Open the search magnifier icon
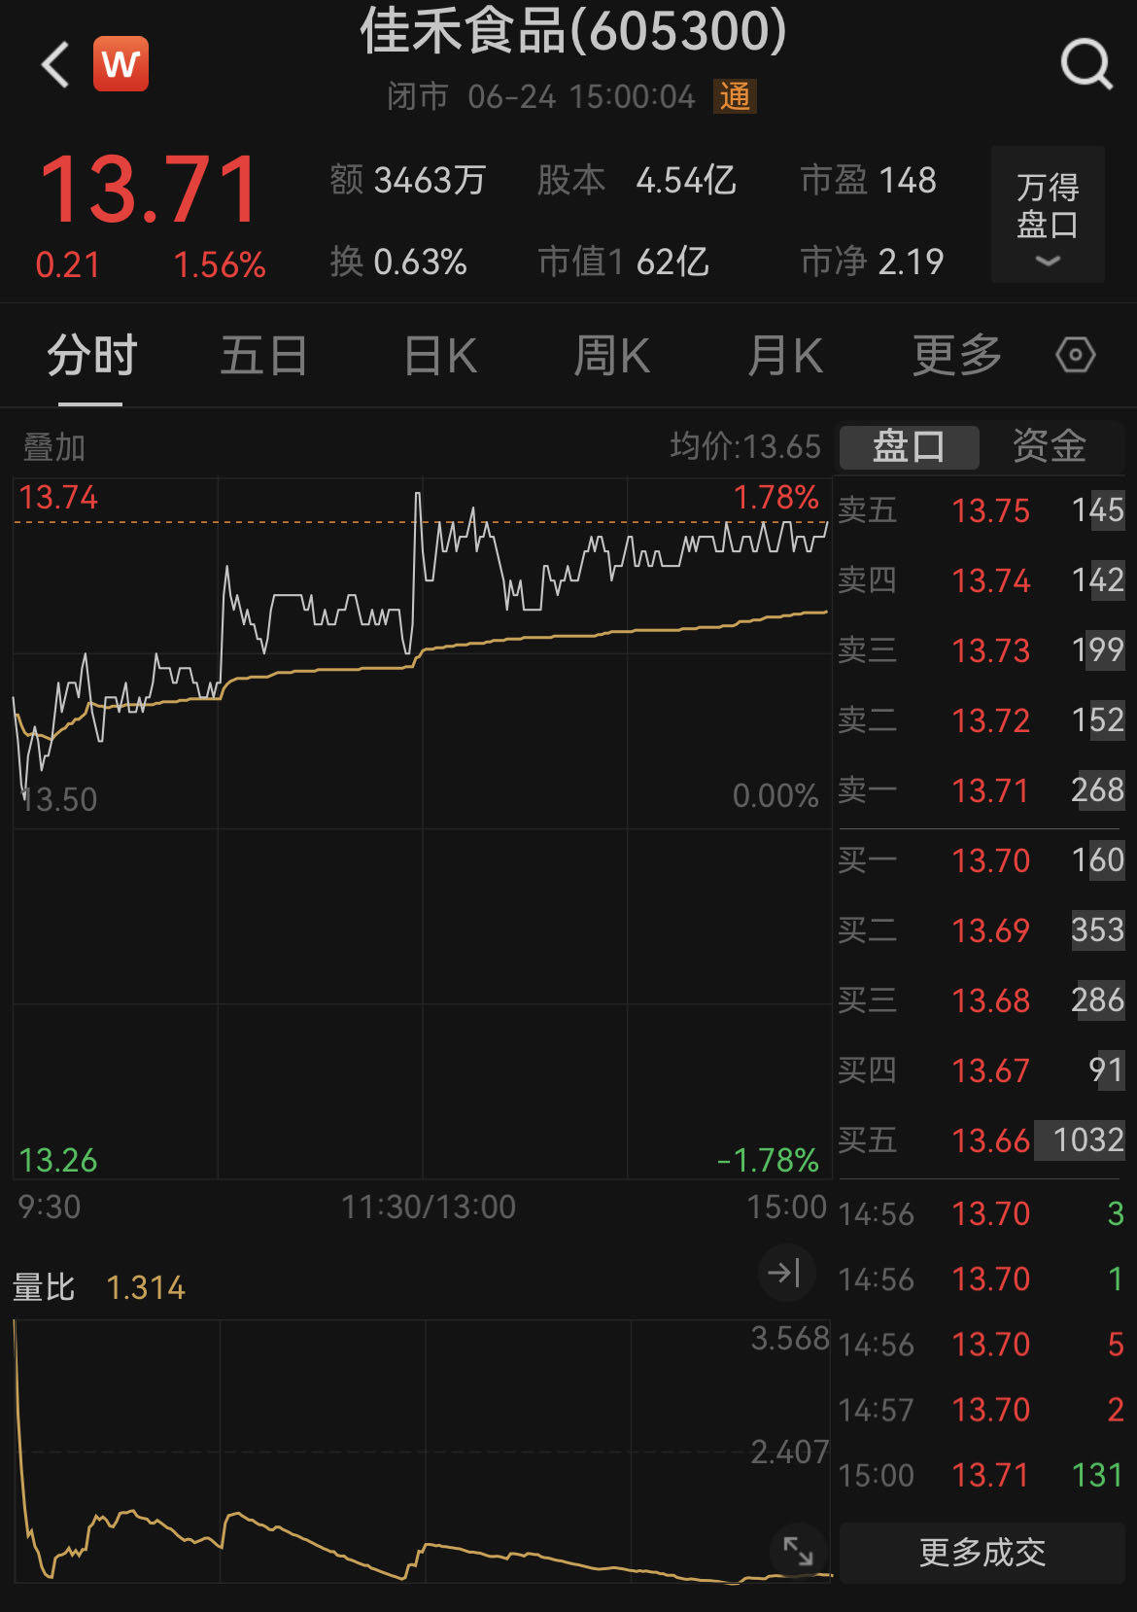This screenshot has width=1137, height=1612. click(x=1085, y=64)
